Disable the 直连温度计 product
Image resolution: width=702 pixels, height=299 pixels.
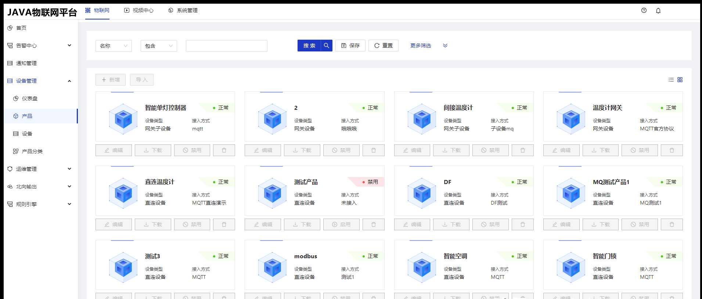coord(192,224)
